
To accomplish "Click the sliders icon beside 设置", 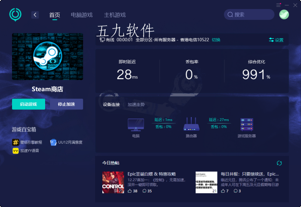I will 271,40.
